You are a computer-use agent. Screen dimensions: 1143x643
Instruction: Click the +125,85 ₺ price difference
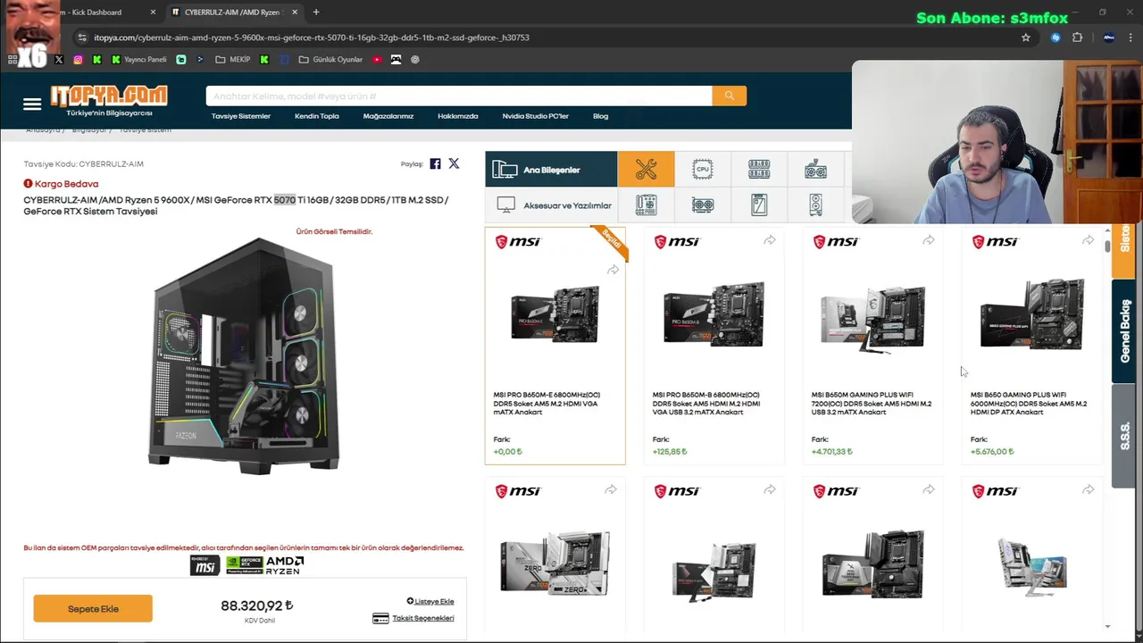670,452
